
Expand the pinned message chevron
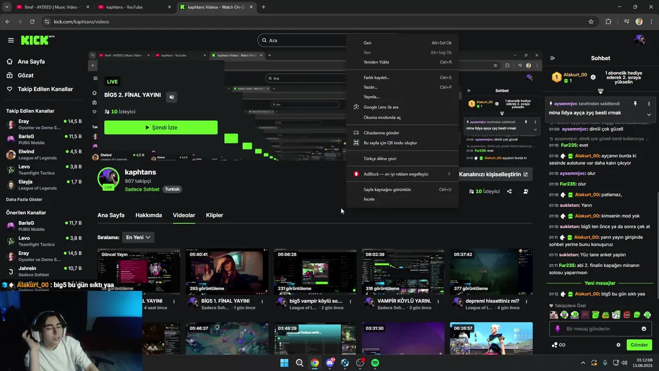pyautogui.click(x=649, y=114)
